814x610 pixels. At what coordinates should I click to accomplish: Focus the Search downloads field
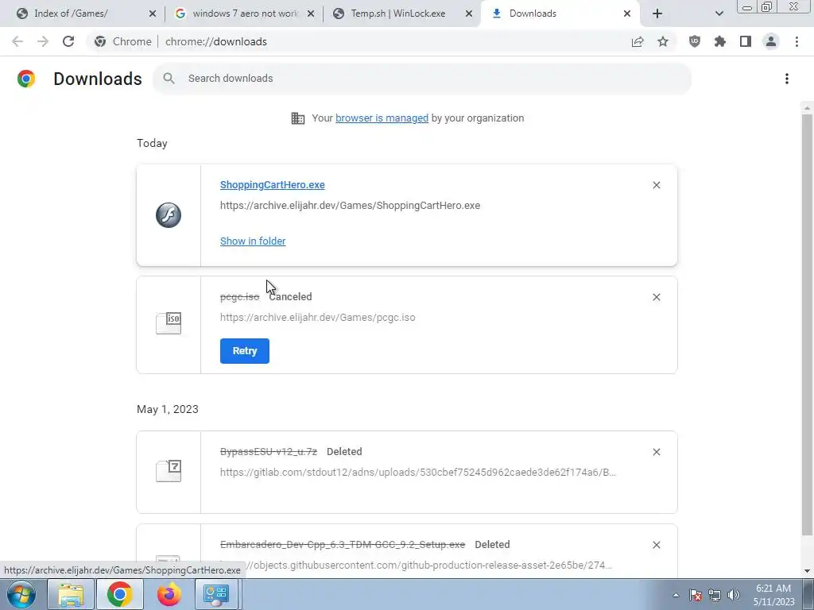point(421,79)
